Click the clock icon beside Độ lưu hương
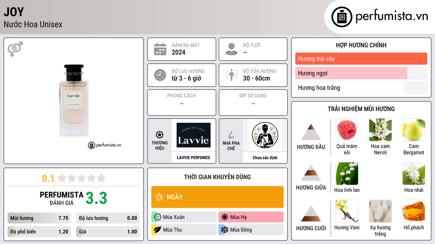The image size is (435, 244). [x=160, y=75]
